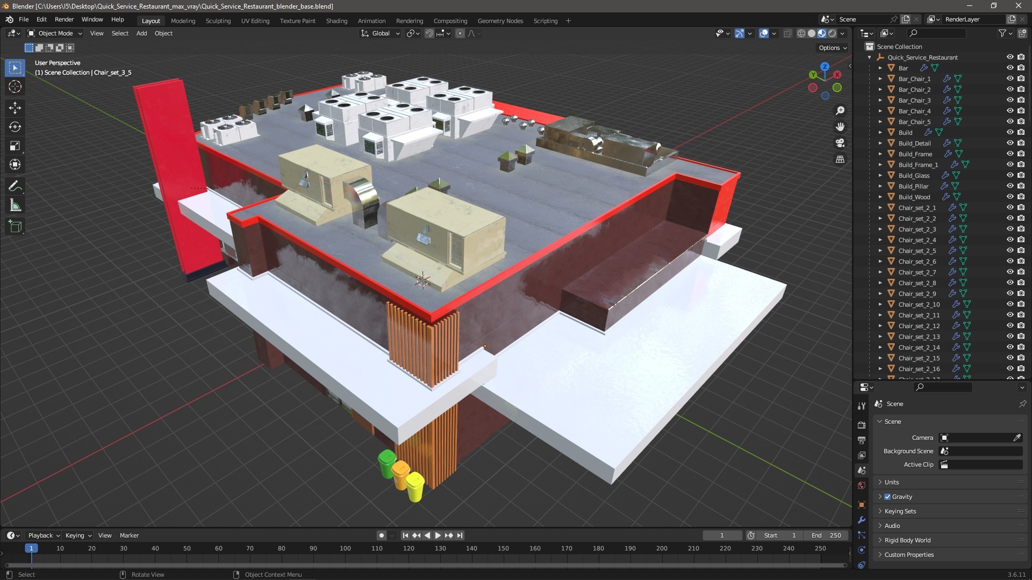Expand the Build_Wood tree item
1032x580 pixels.
(880, 197)
